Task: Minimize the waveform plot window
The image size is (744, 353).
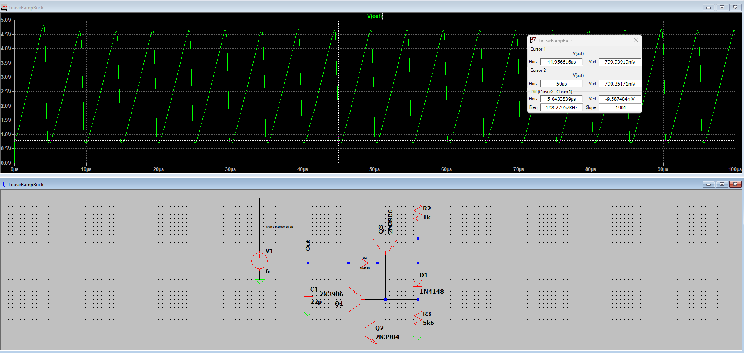Action: (x=708, y=7)
